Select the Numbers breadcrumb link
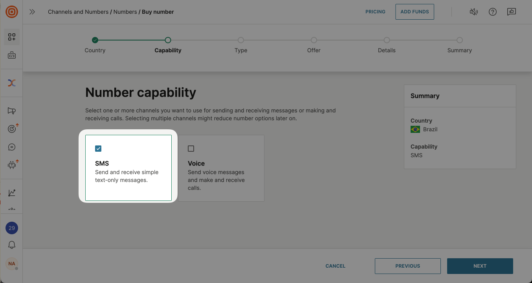The height and width of the screenshot is (283, 532). 125,12
